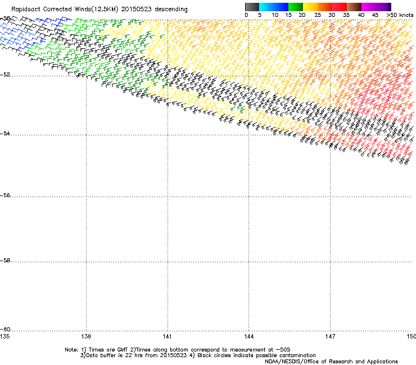Click the latitude label '-54'
416x365 pixels.
point(5,134)
